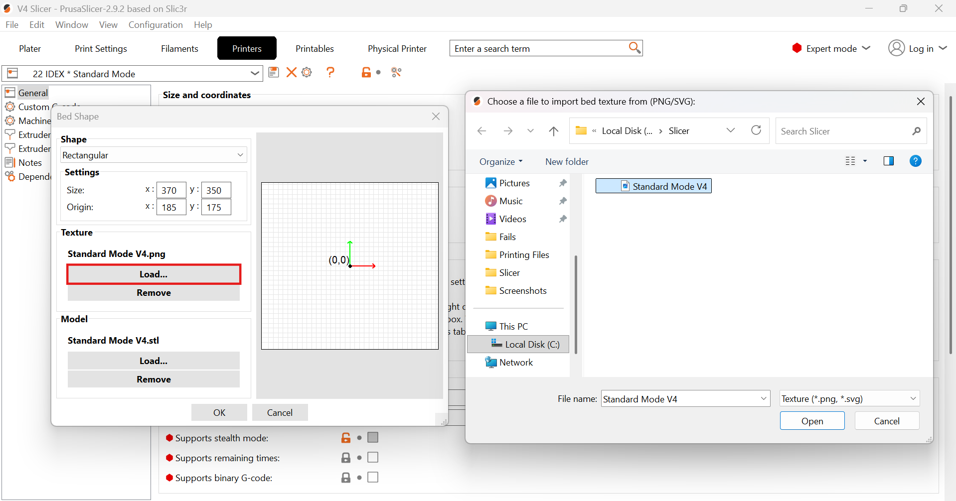The height and width of the screenshot is (501, 956).
Task: Click the search magnifier icon in search box
Action: [634, 48]
